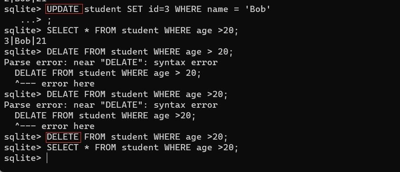400x172 pixels.
Task: Click SELECT in the query above 3|Bob|21
Action: pos(63,31)
